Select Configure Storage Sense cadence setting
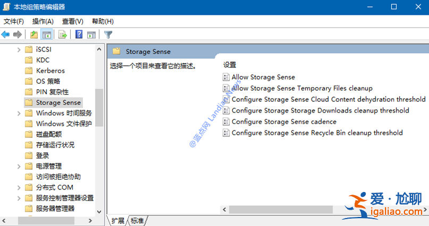Viewport: 429px width, 226px height. (x=276, y=121)
